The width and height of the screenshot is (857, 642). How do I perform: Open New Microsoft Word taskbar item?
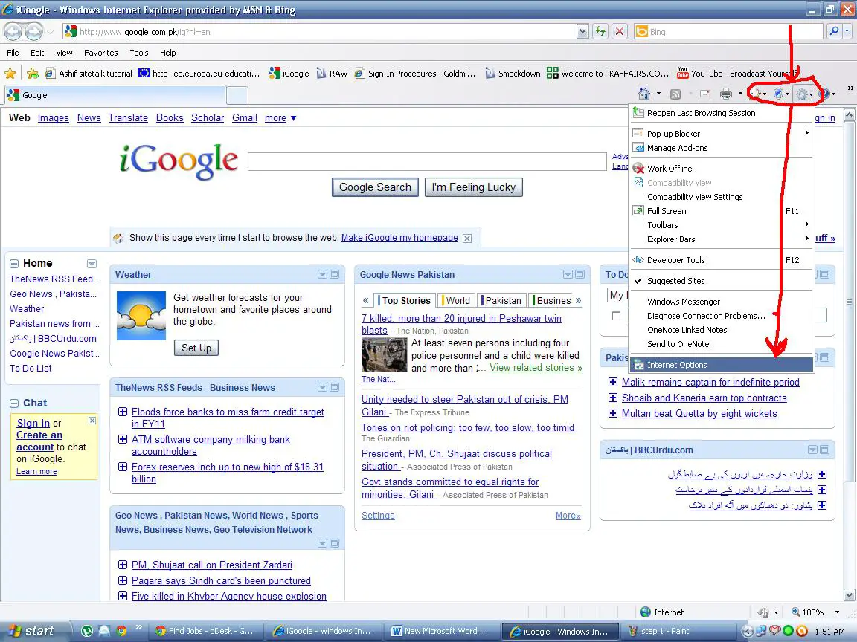coord(440,631)
